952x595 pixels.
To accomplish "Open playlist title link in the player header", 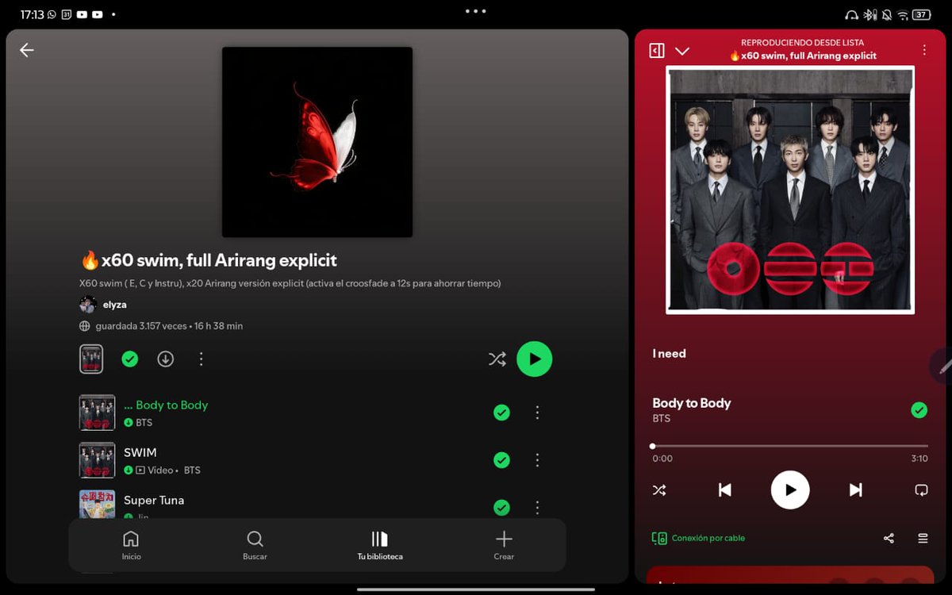I will 802,56.
